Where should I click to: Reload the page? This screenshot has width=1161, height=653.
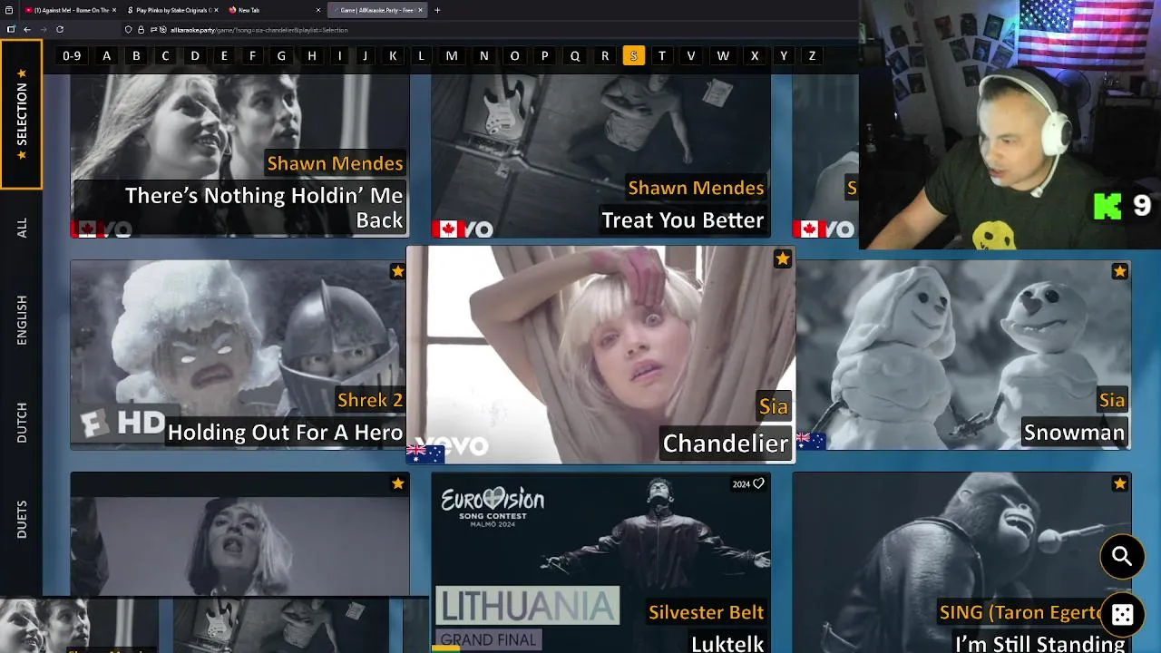point(60,29)
